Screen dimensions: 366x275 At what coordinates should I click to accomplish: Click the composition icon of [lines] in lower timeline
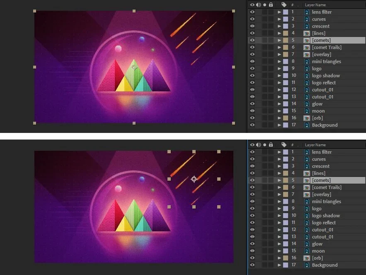coord(307,173)
